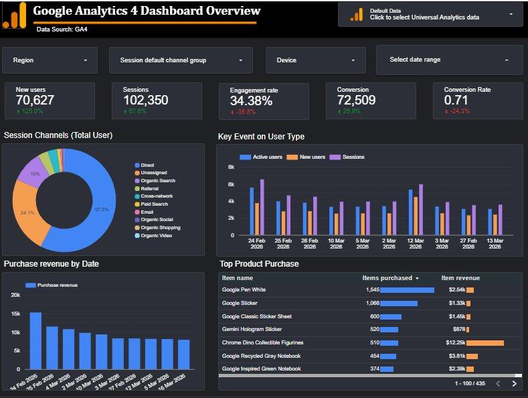Select the Conversion Rate value 0.71
The image size is (528, 398).
coord(456,101)
